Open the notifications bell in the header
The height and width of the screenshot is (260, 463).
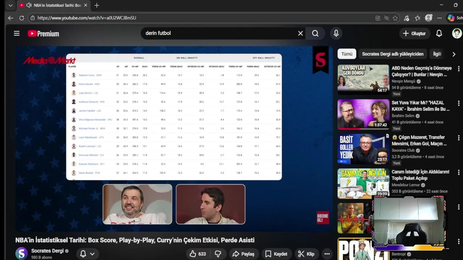pyautogui.click(x=439, y=33)
